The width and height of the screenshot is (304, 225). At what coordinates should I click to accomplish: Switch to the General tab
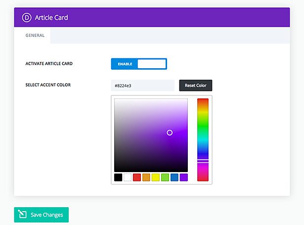point(35,36)
